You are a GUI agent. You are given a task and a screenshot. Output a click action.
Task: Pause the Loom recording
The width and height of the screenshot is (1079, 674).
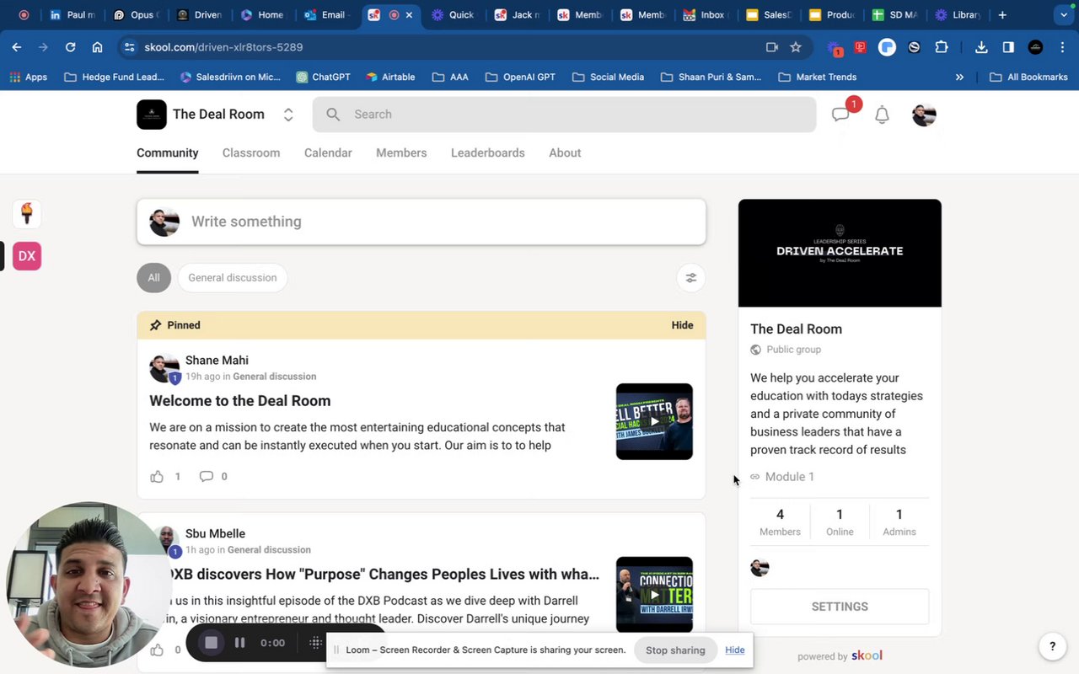coord(240,643)
